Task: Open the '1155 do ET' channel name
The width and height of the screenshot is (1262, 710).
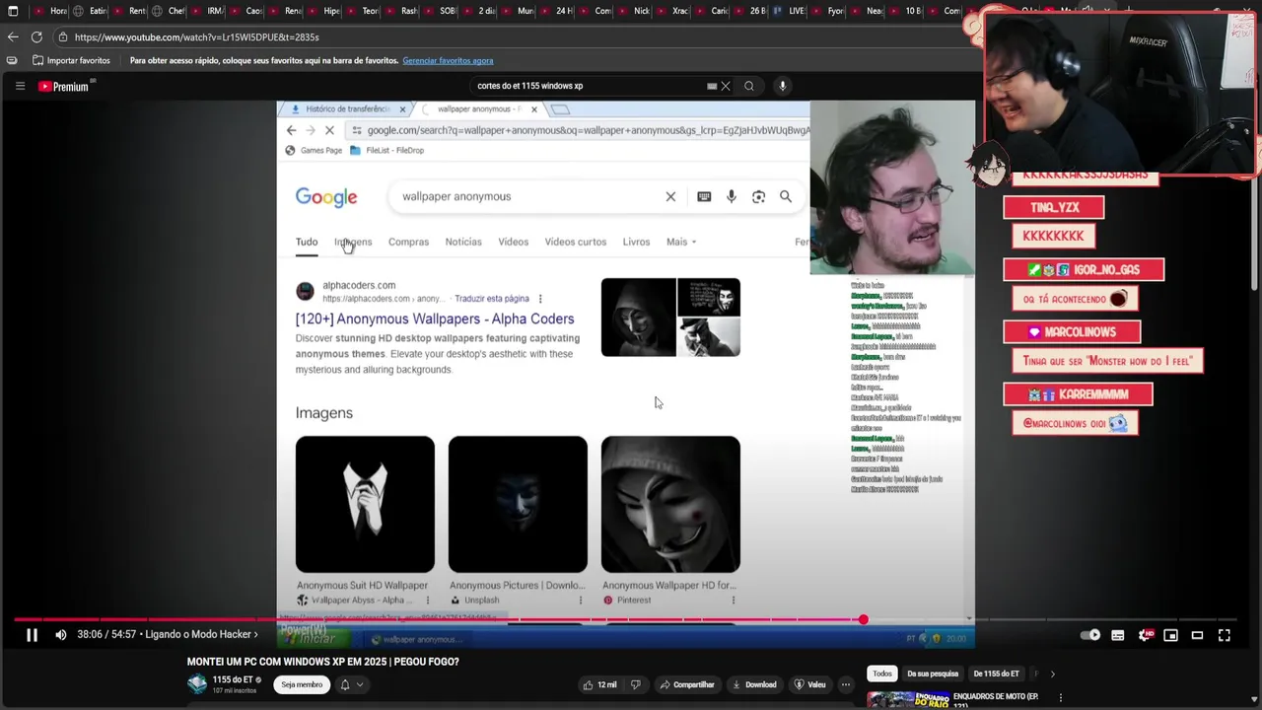Action: (234, 680)
